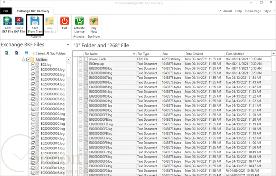The width and height of the screenshot is (276, 176).
Task: Select the E02000000F7.log file name cell
Action: tap(100, 152)
